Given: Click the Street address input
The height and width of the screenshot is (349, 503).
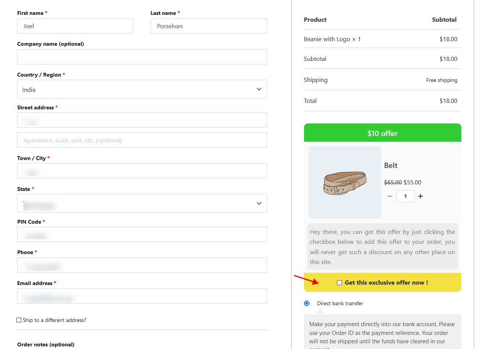Looking at the screenshot, I should coord(142,120).
